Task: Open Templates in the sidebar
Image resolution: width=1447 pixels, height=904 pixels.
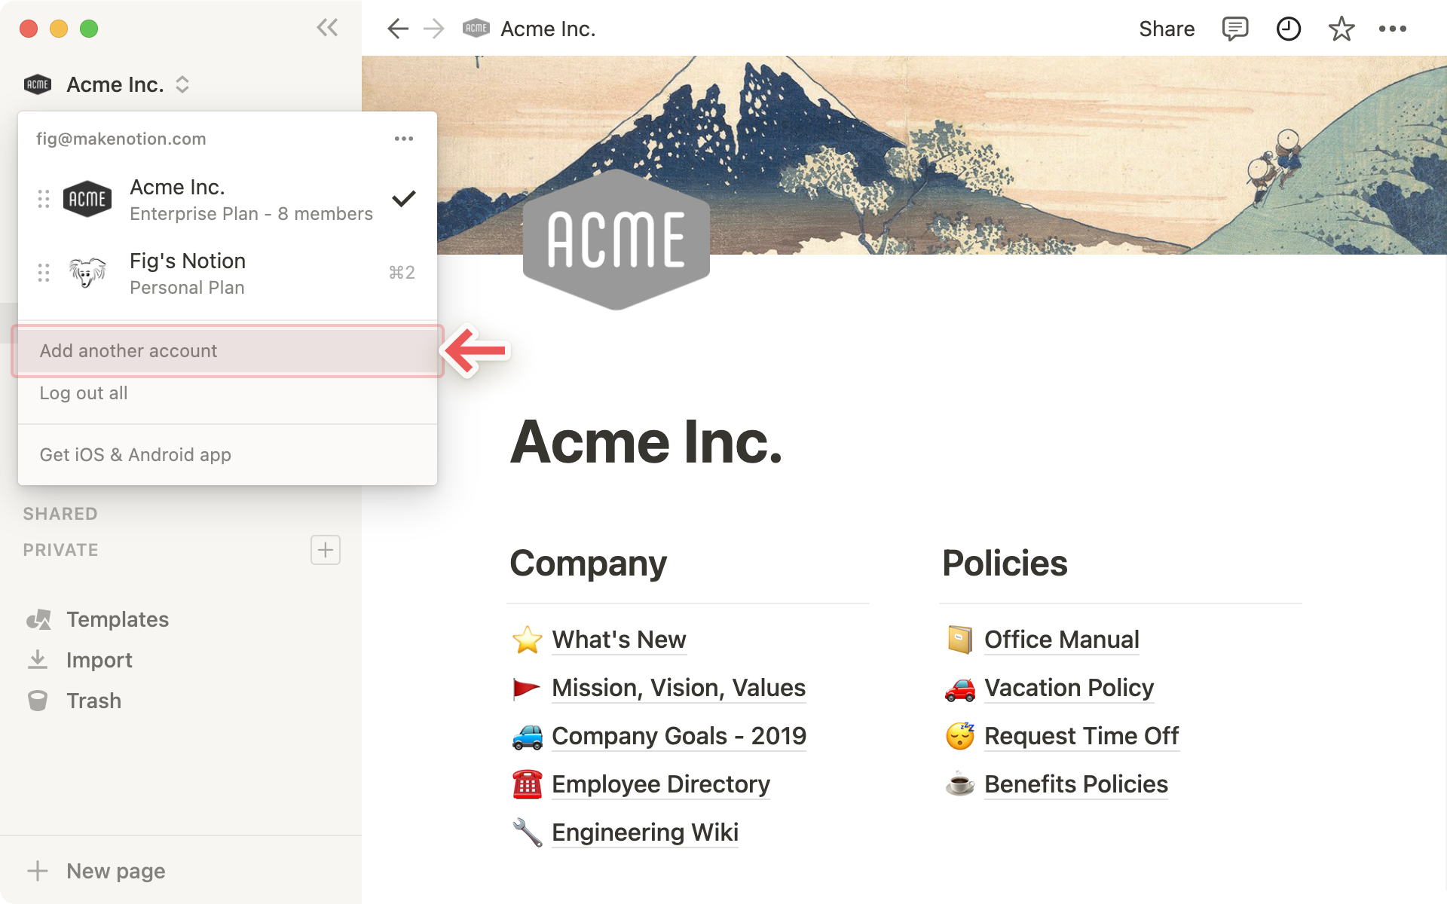Action: click(117, 619)
